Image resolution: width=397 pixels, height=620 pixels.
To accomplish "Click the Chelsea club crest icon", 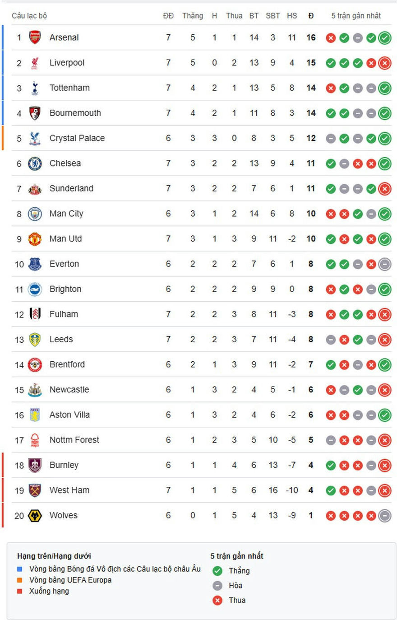I will (35, 163).
